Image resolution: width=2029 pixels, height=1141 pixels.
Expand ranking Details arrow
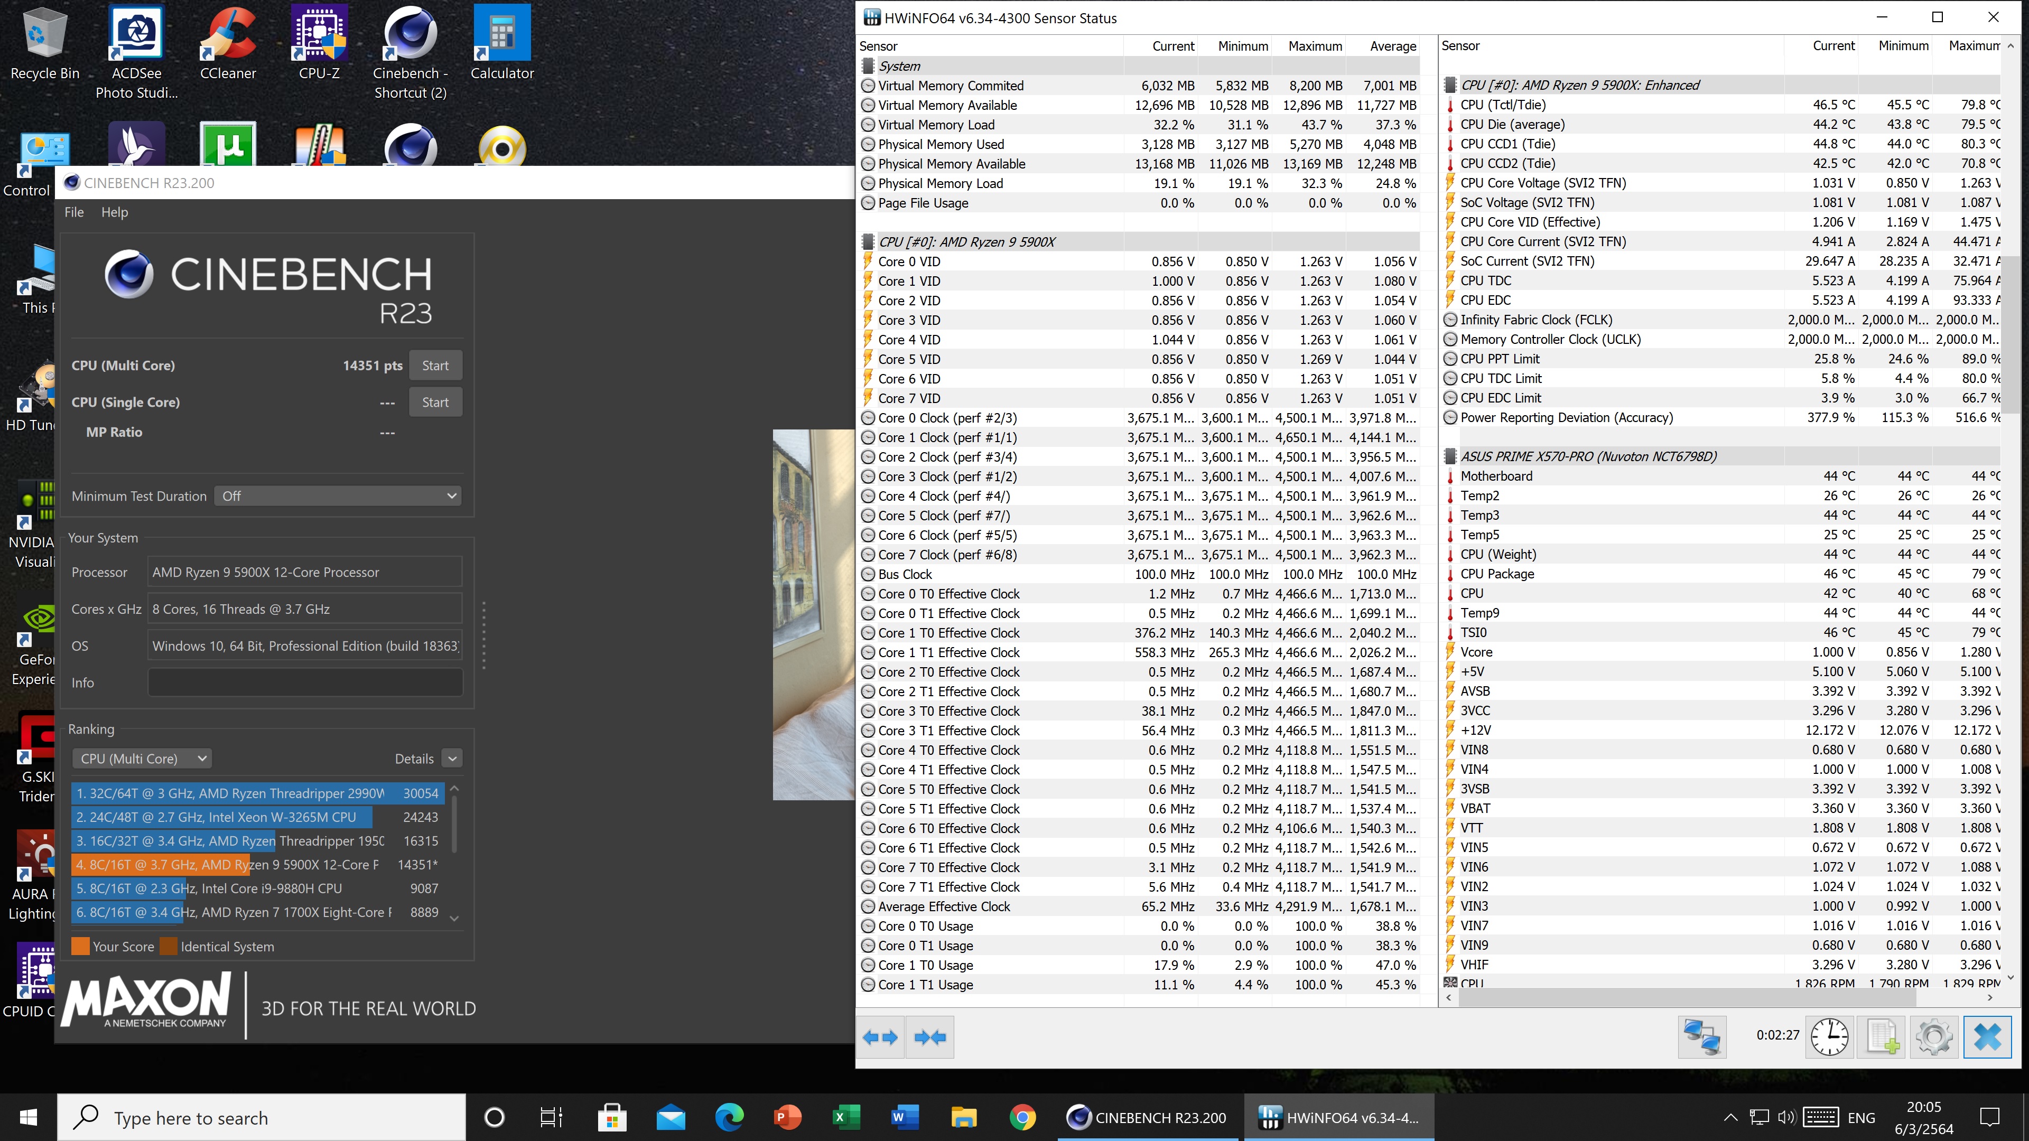pyautogui.click(x=452, y=759)
